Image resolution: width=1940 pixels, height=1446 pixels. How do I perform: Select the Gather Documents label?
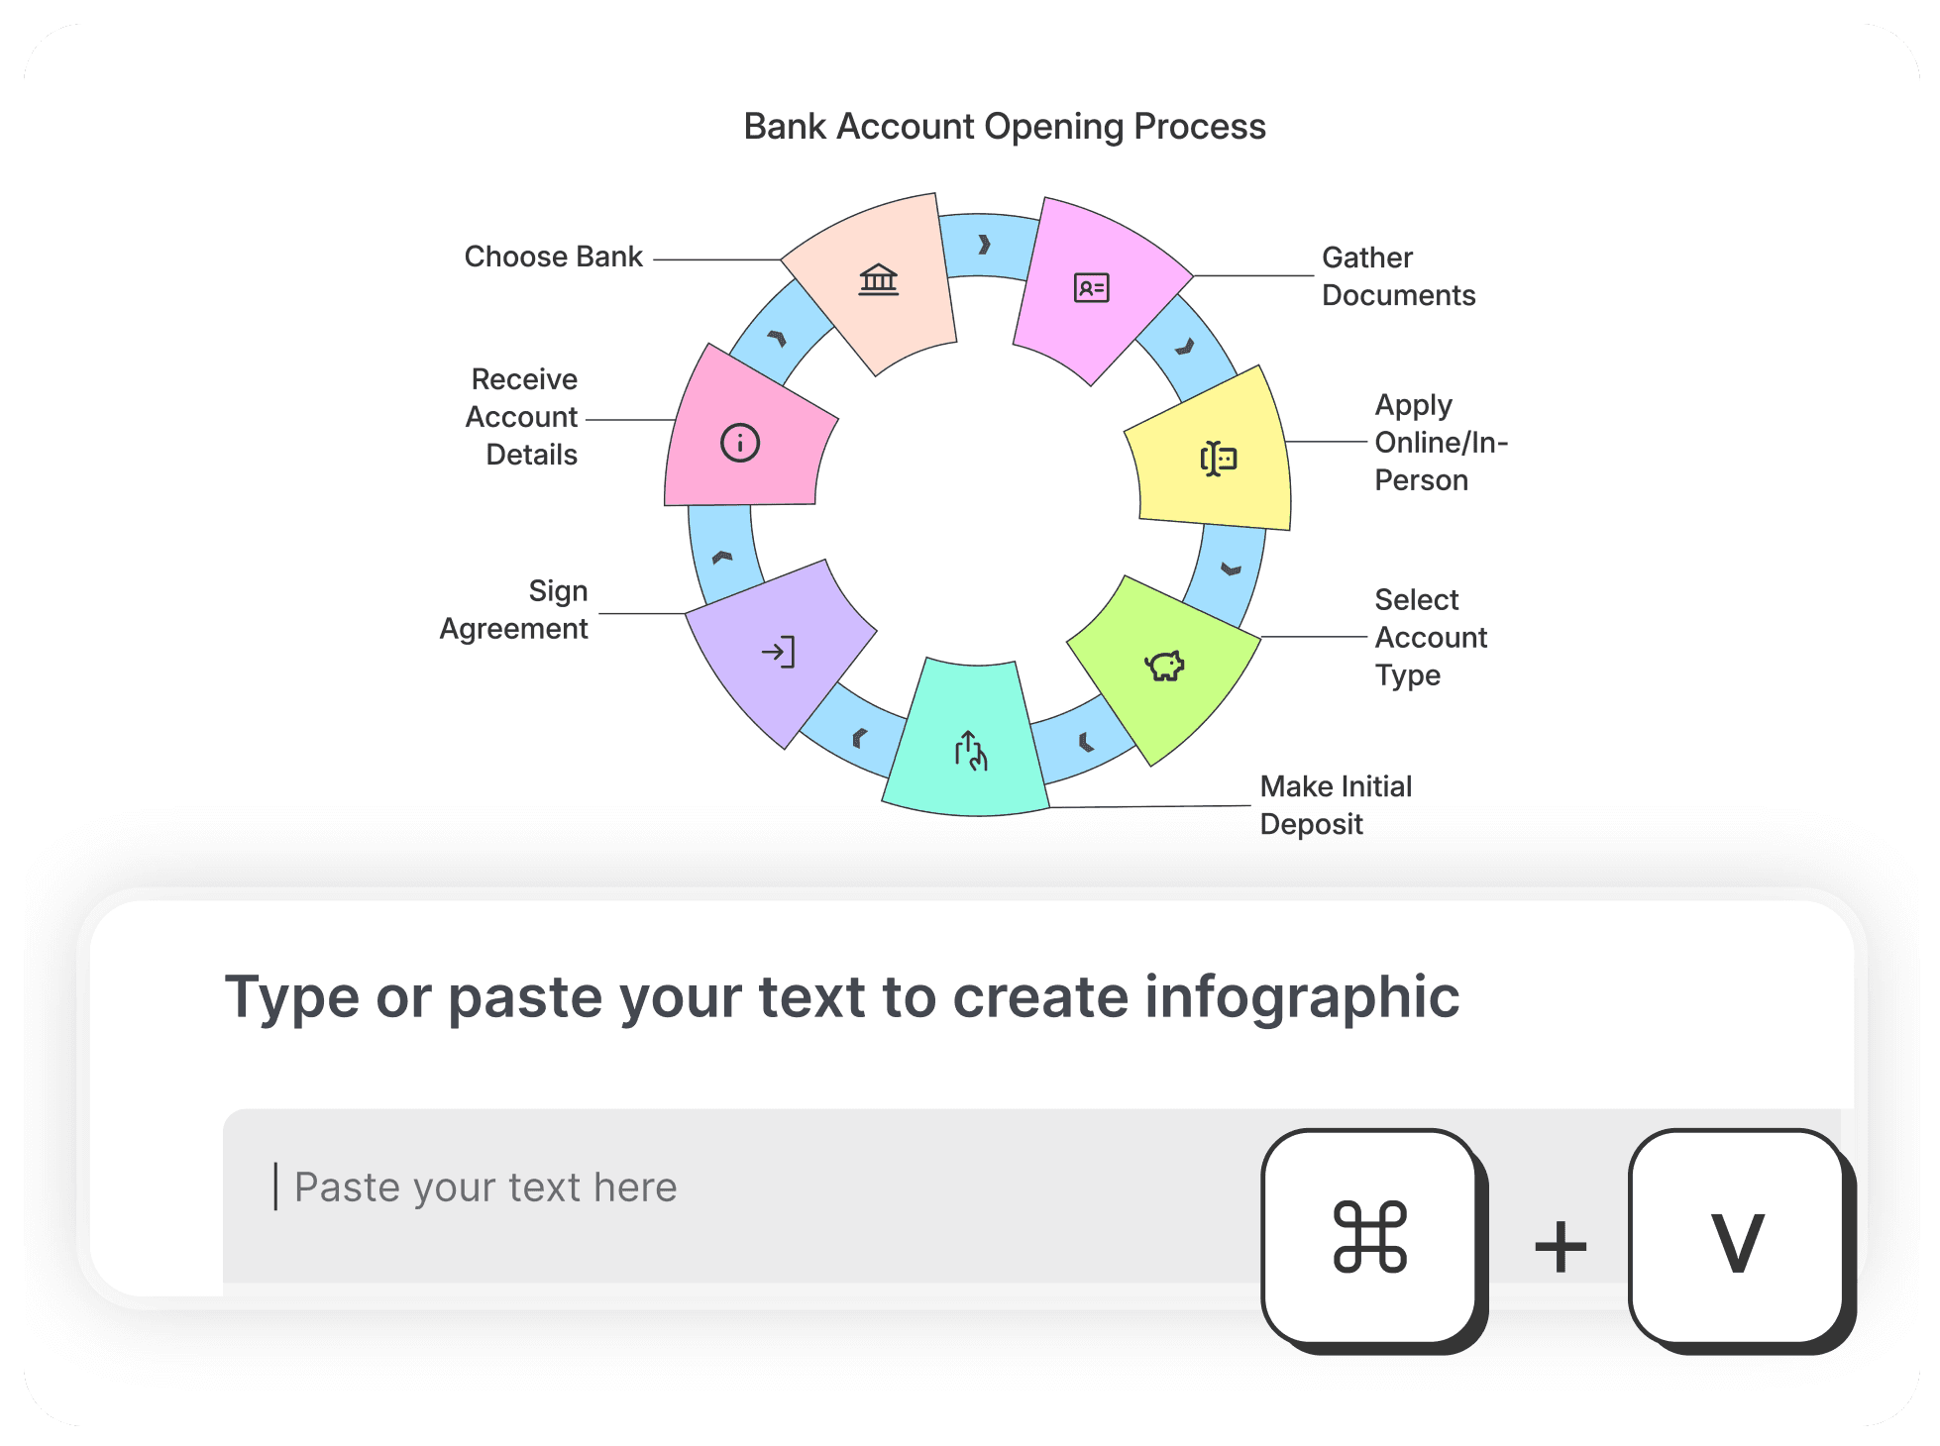tap(1398, 276)
